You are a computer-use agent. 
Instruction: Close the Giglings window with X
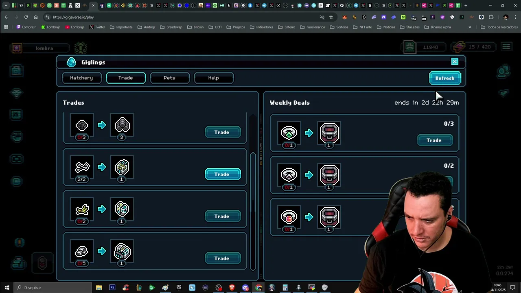[x=455, y=61]
